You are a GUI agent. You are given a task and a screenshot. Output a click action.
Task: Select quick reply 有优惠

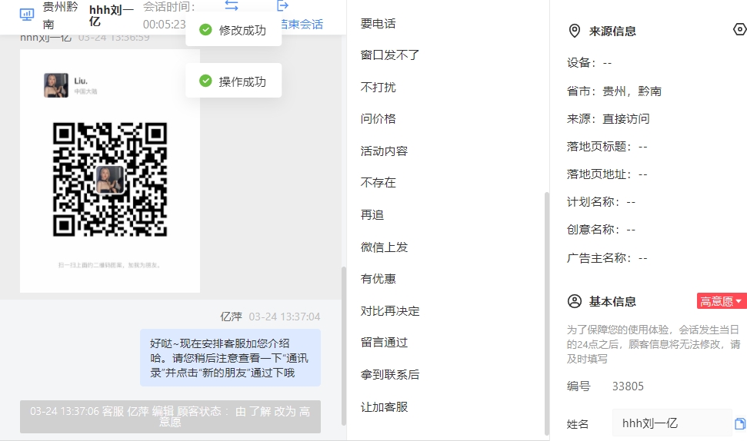tap(379, 279)
